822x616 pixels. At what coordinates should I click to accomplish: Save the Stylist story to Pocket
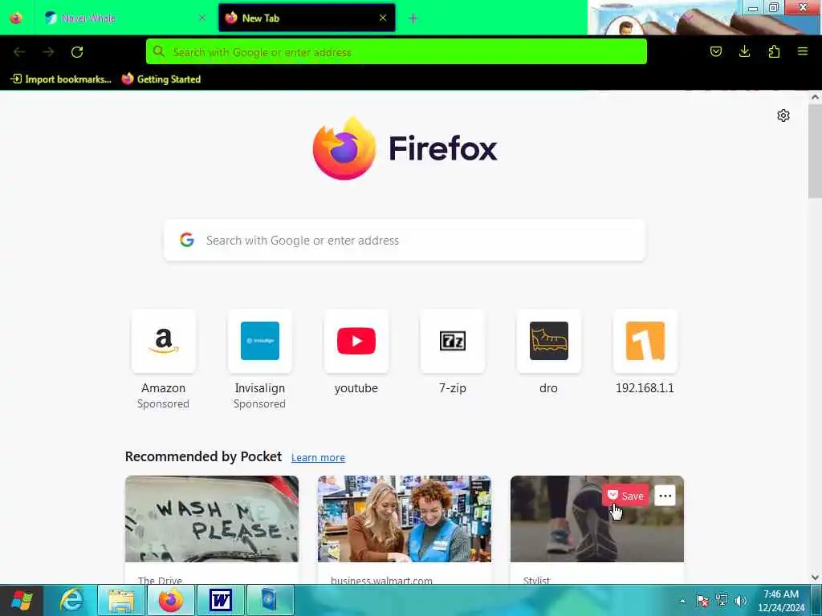coord(625,496)
